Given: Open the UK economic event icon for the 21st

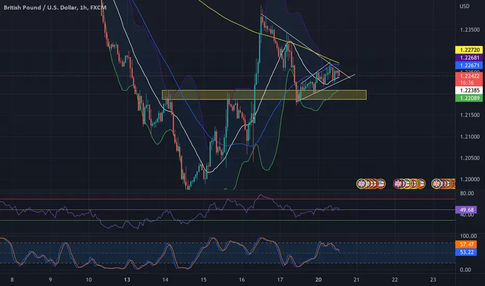Looking at the screenshot, I should [361, 184].
